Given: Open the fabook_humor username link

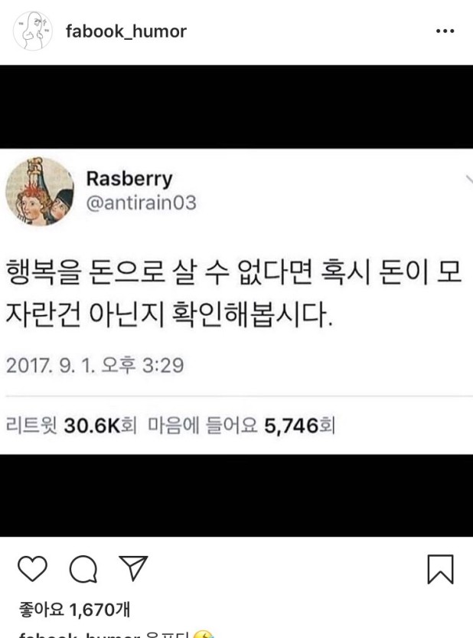Looking at the screenshot, I should tap(126, 31).
